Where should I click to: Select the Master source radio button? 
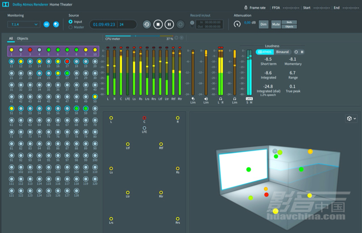tap(70, 27)
